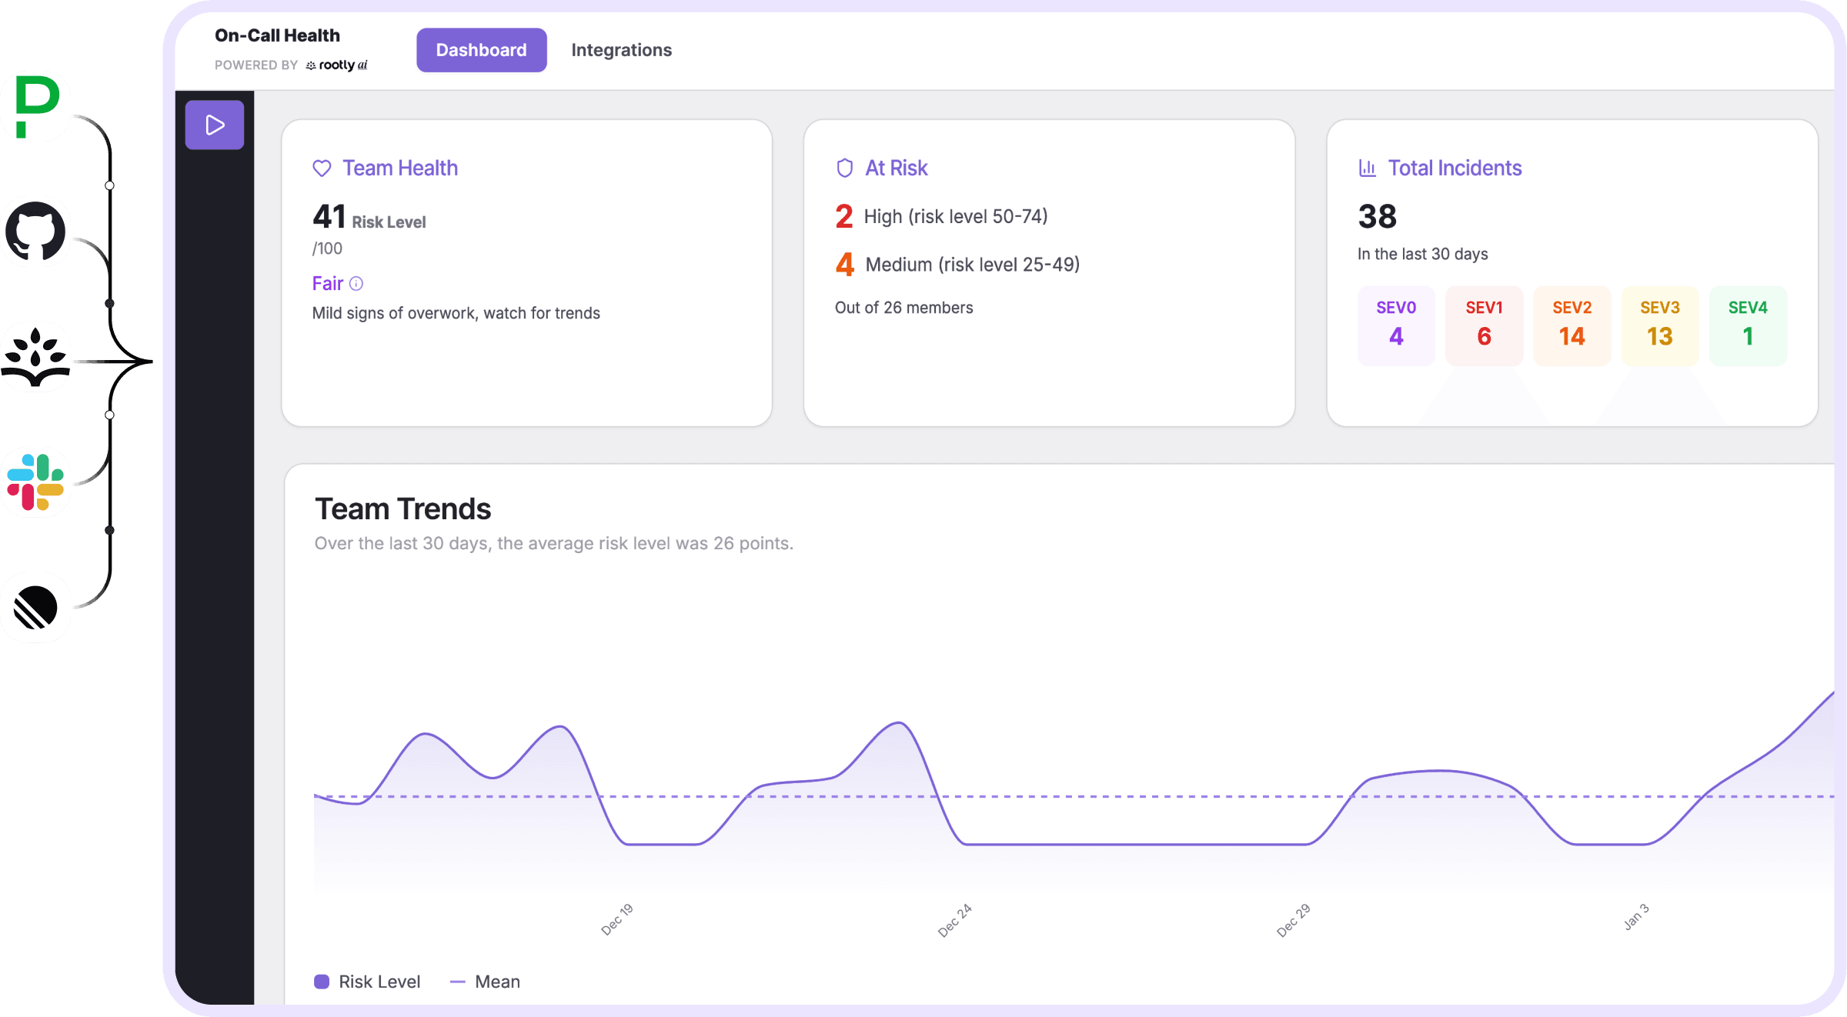The width and height of the screenshot is (1847, 1017).
Task: Select the tree-shaped integration icon
Action: pyautogui.click(x=36, y=358)
